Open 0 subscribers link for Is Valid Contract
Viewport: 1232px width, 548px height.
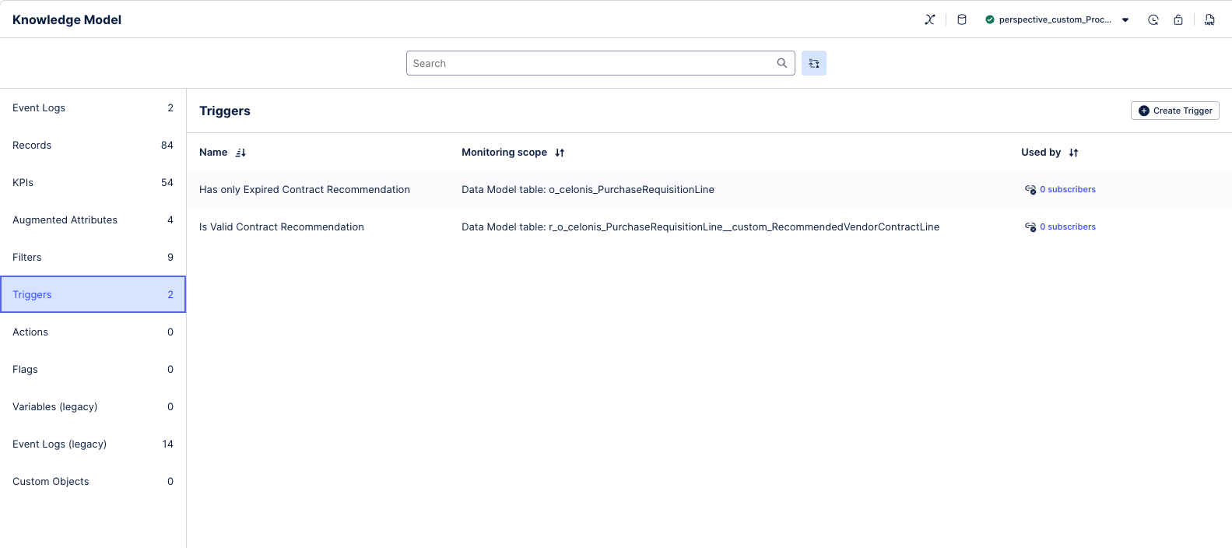[1067, 227]
